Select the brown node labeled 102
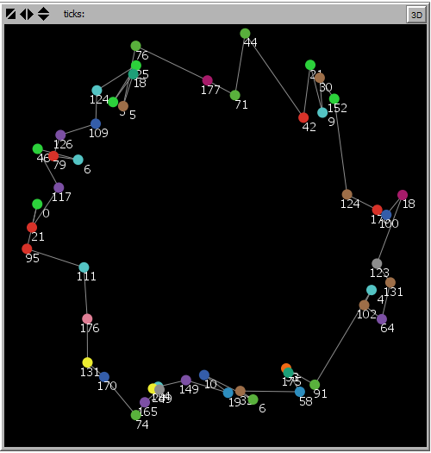This screenshot has width=431, height=453. pos(364,305)
